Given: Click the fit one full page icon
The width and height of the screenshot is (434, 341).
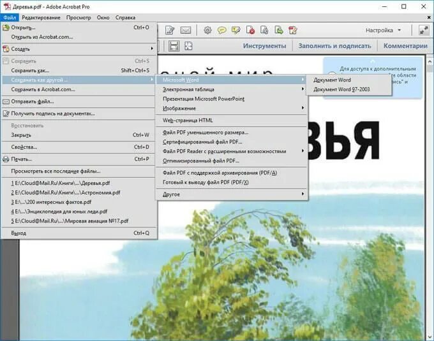Looking at the screenshot, I should [188, 46].
